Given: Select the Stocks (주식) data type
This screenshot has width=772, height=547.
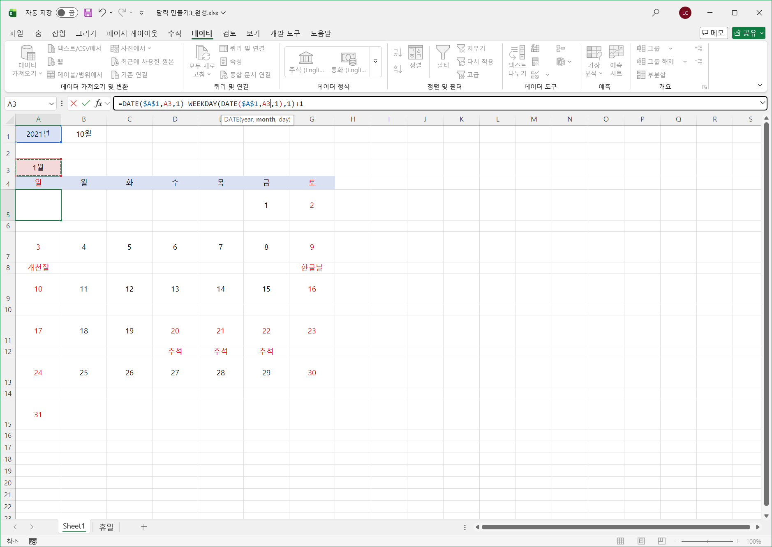Looking at the screenshot, I should (306, 62).
